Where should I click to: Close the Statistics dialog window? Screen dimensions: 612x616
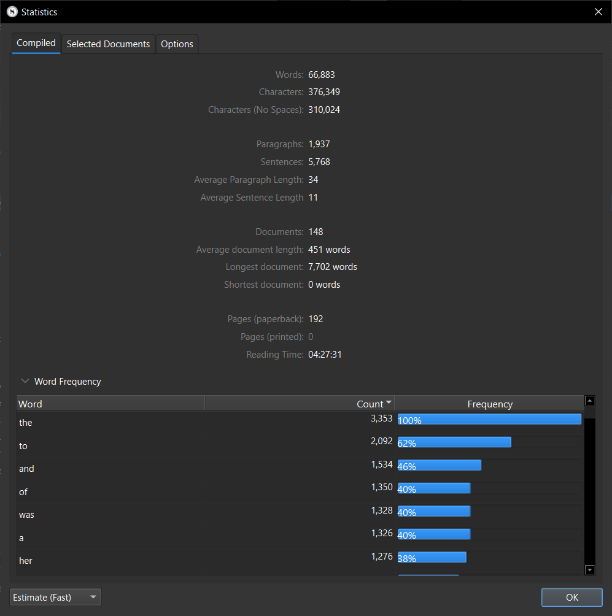click(598, 12)
